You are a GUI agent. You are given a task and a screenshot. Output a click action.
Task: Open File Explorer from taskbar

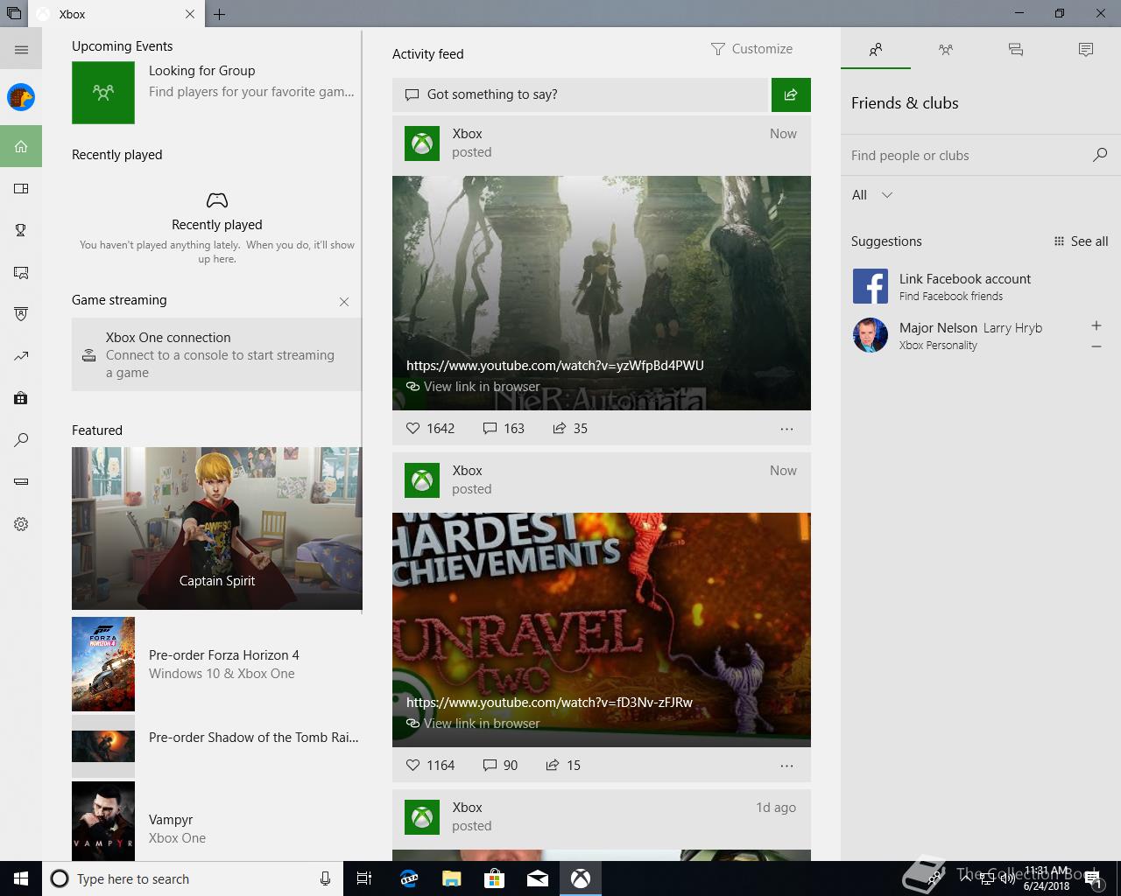coord(451,878)
